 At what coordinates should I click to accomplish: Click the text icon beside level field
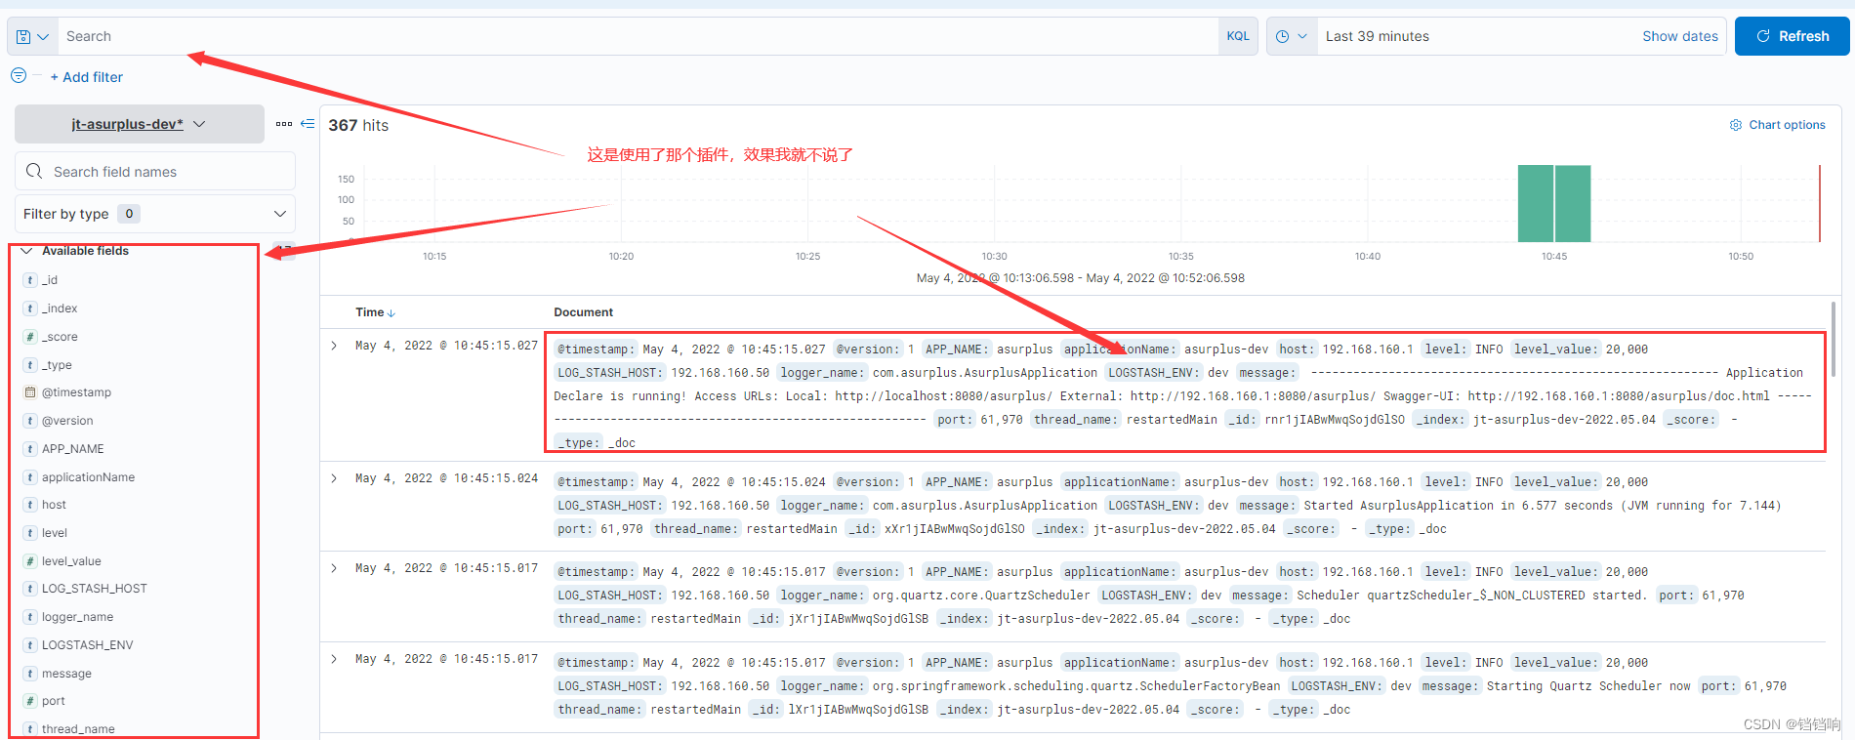30,533
